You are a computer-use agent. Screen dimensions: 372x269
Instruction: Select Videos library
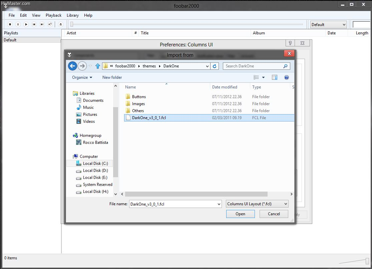(x=89, y=121)
